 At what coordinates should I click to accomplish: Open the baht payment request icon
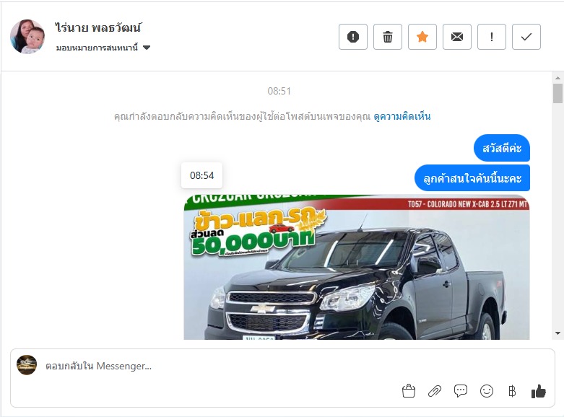(x=512, y=391)
